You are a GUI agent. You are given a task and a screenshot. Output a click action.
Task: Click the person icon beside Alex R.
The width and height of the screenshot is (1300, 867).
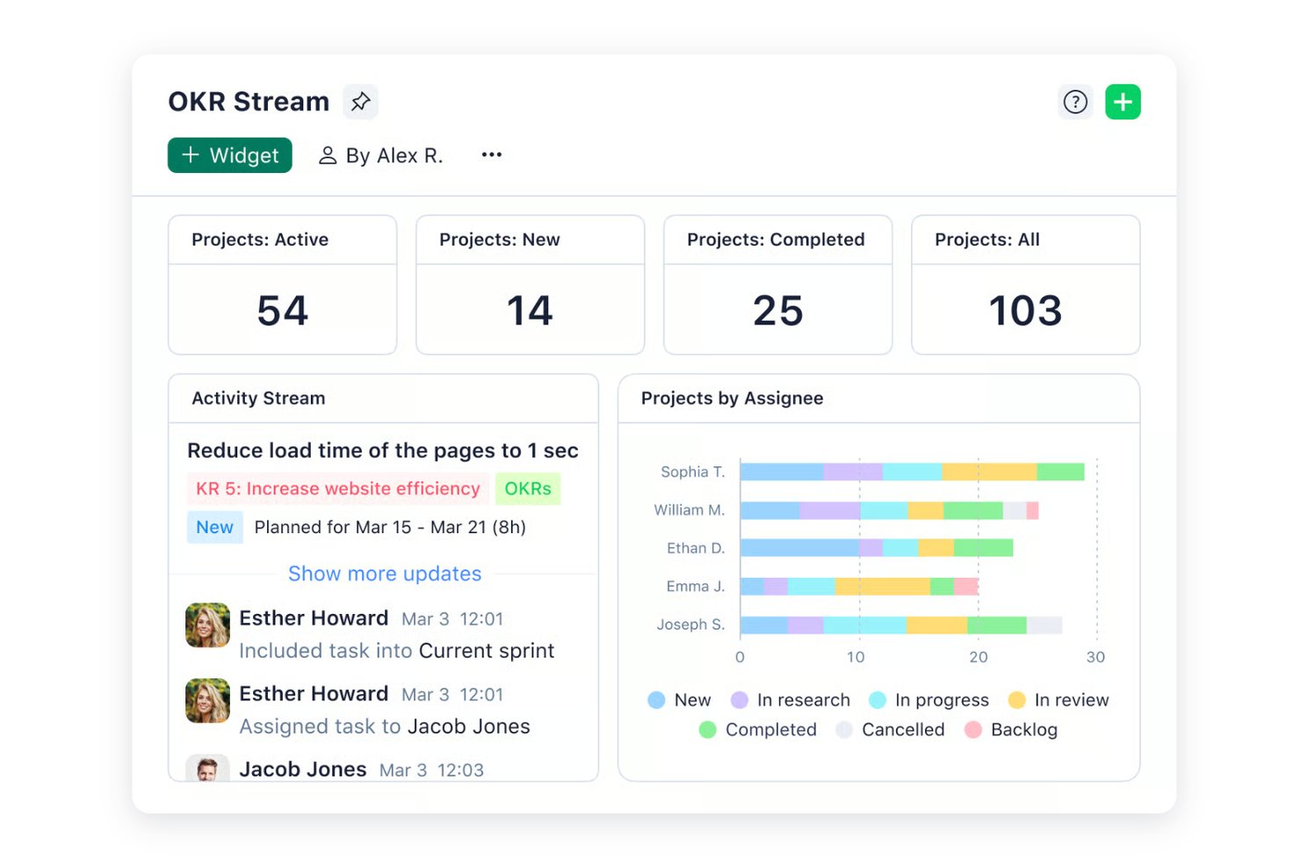[x=328, y=155]
